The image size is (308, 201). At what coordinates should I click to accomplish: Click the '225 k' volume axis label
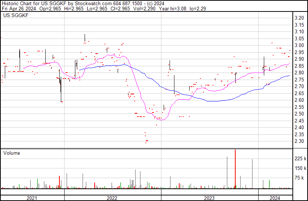pyautogui.click(x=300, y=158)
